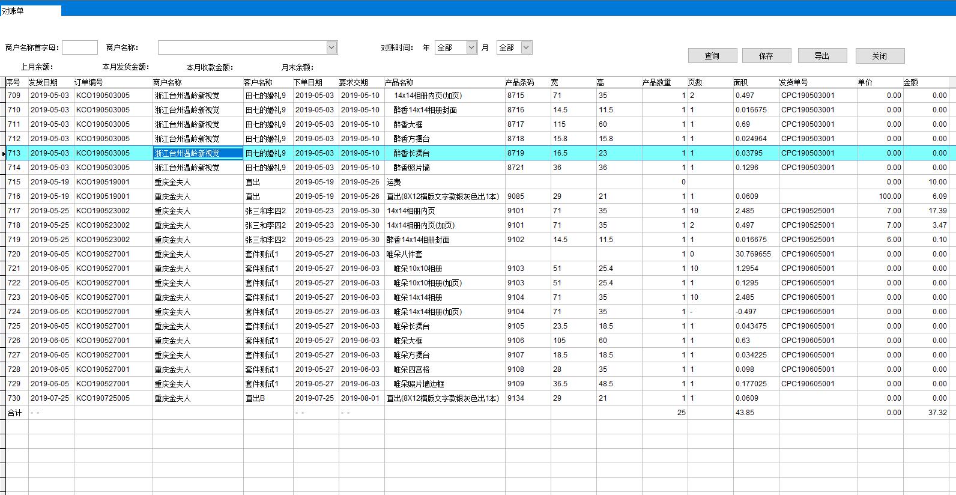
Task: Select row 715 with 运费 product
Action: click(x=393, y=182)
